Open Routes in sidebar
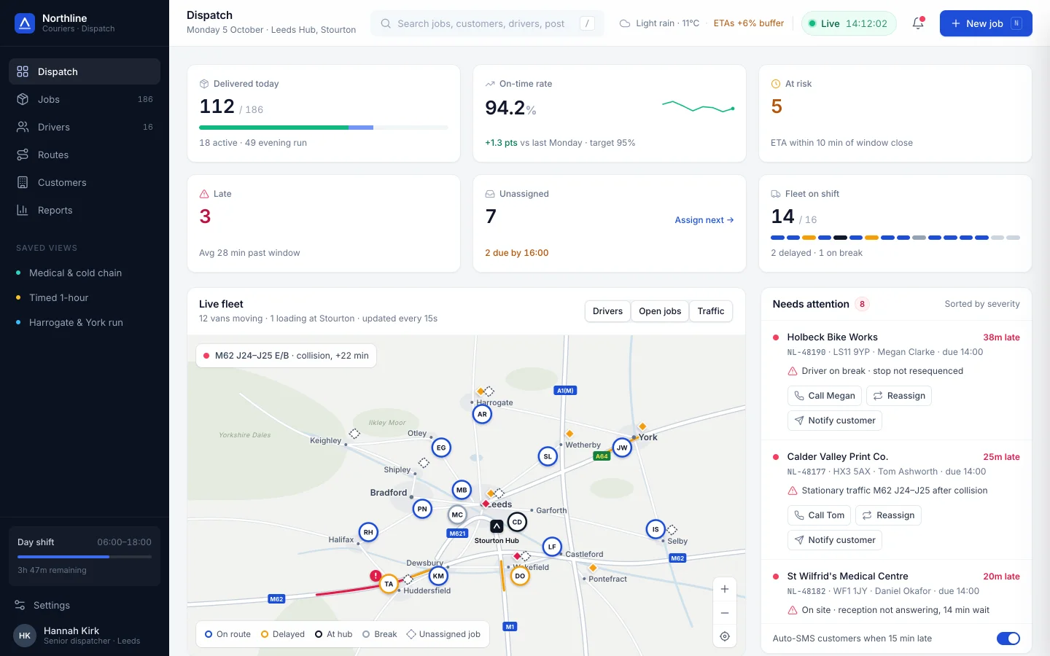 click(x=85, y=155)
